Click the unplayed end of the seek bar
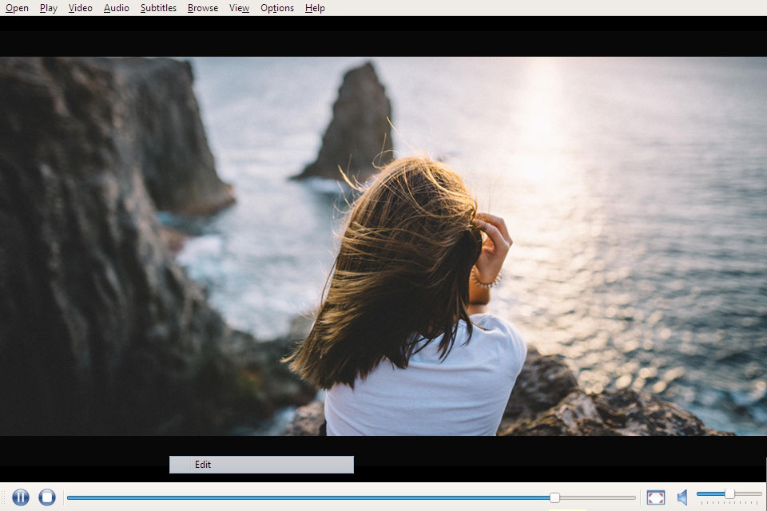The image size is (767, 511). [598, 497]
